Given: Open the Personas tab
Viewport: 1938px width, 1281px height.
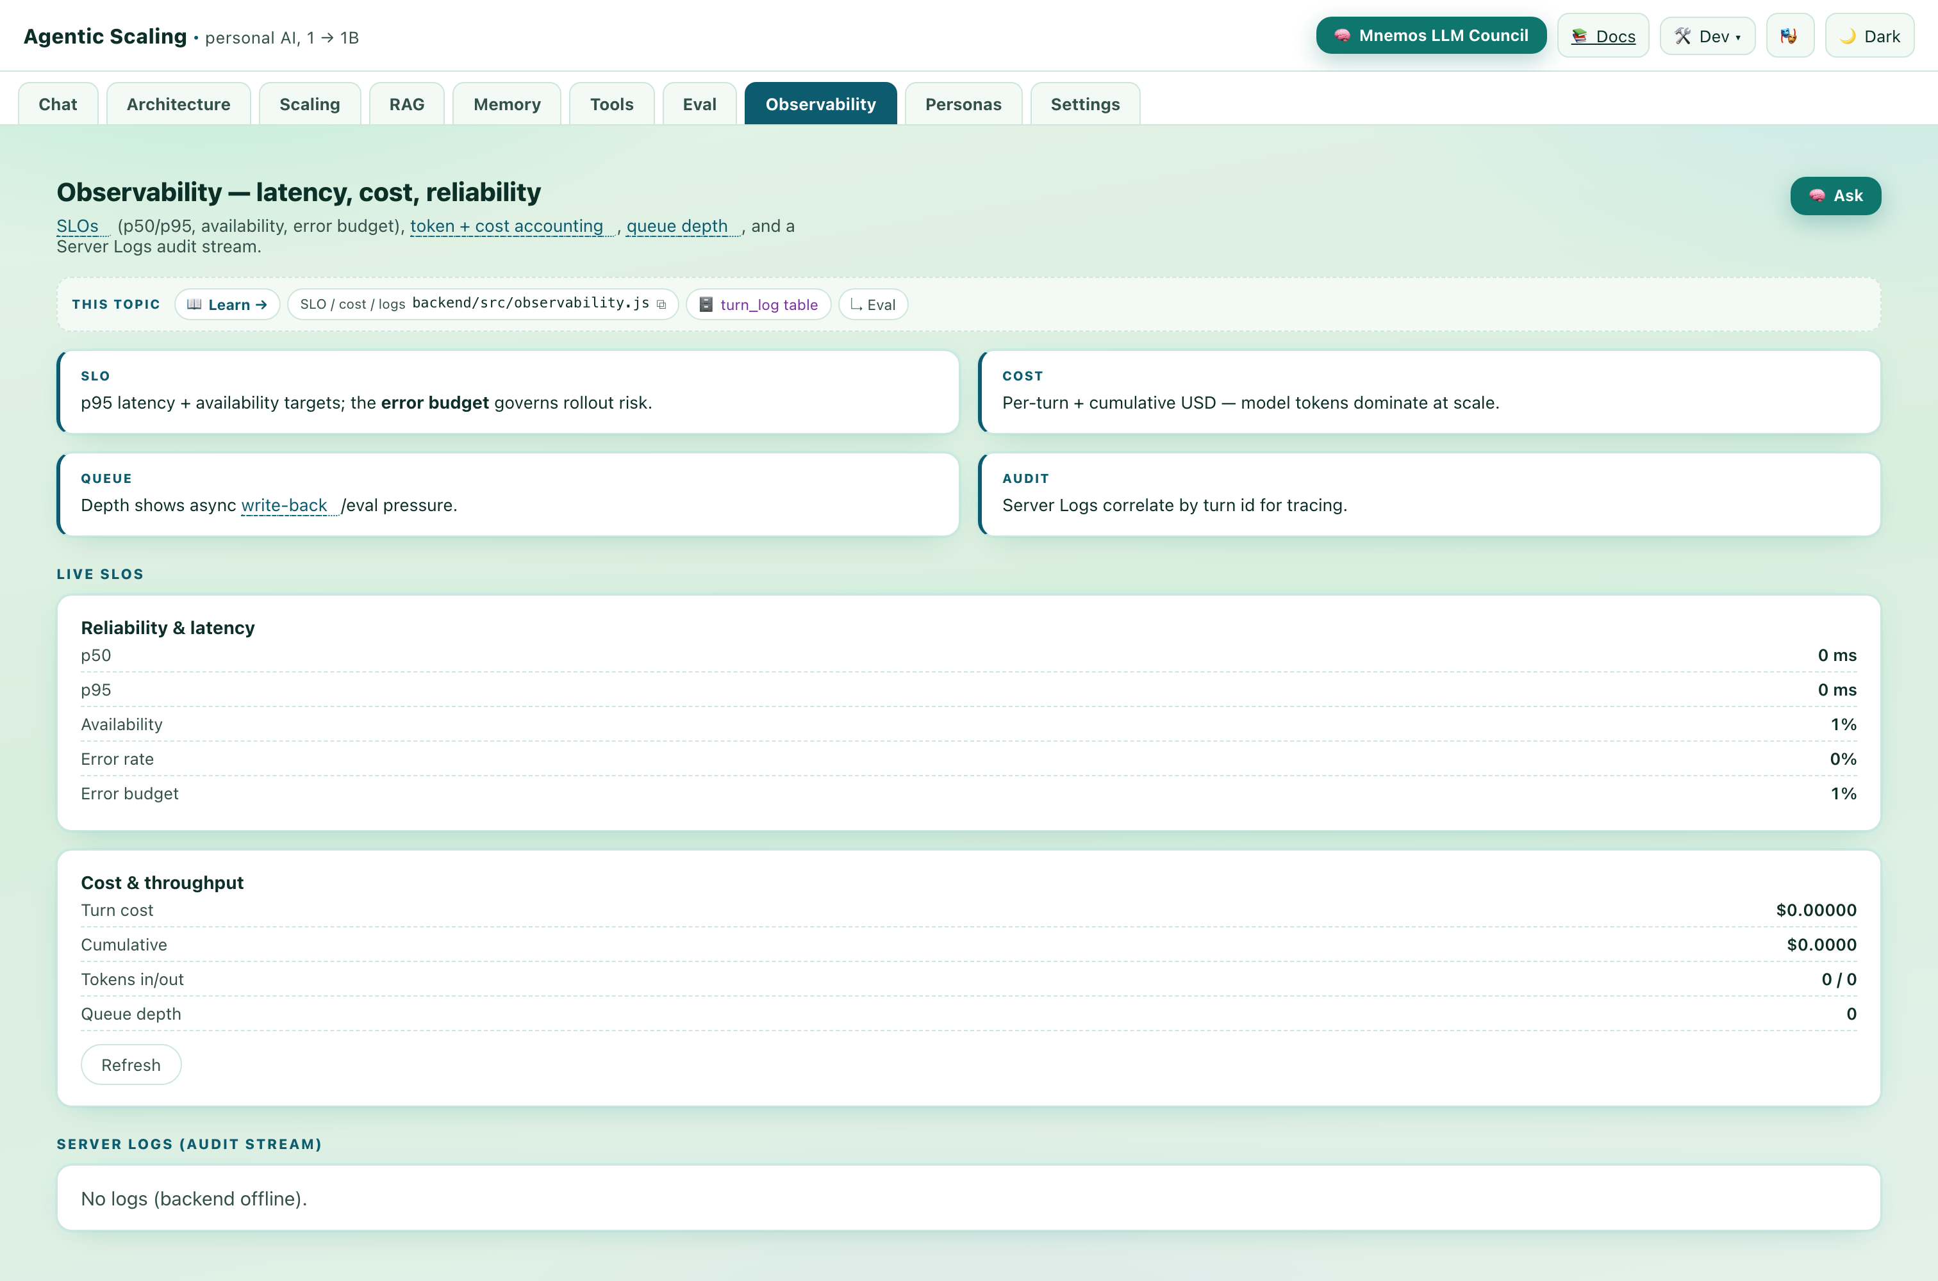Looking at the screenshot, I should pyautogui.click(x=963, y=104).
